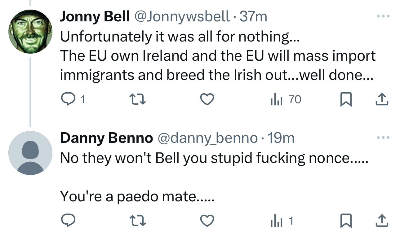Open Jonny Bell's profile picture
400x241 pixels.
30,31
